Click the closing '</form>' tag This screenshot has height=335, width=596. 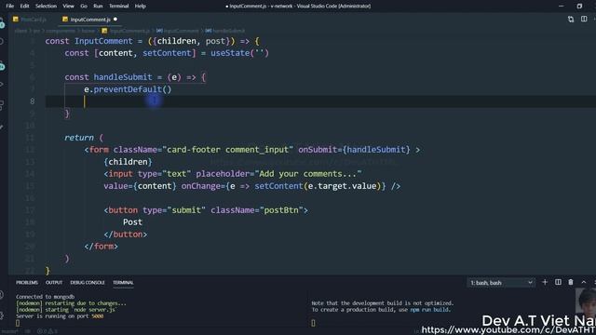click(102, 247)
